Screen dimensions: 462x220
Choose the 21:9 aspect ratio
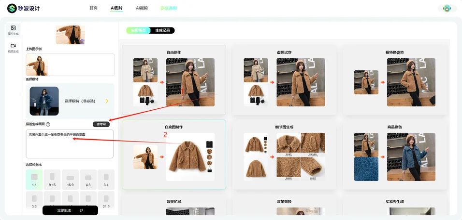(x=106, y=200)
